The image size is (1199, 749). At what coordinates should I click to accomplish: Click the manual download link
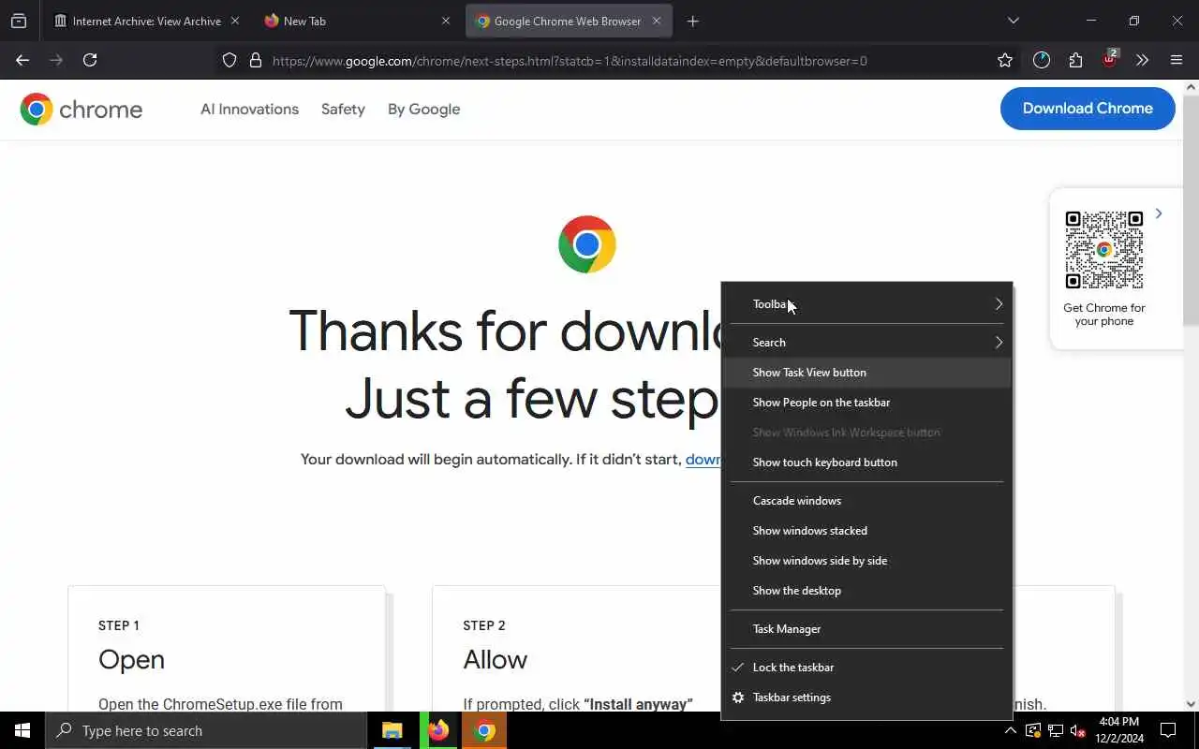tap(703, 460)
